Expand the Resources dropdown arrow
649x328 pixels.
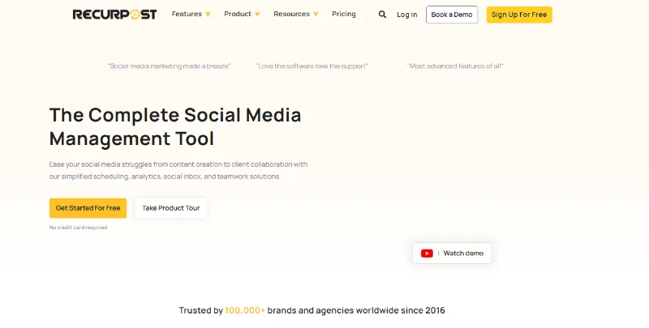[316, 15]
